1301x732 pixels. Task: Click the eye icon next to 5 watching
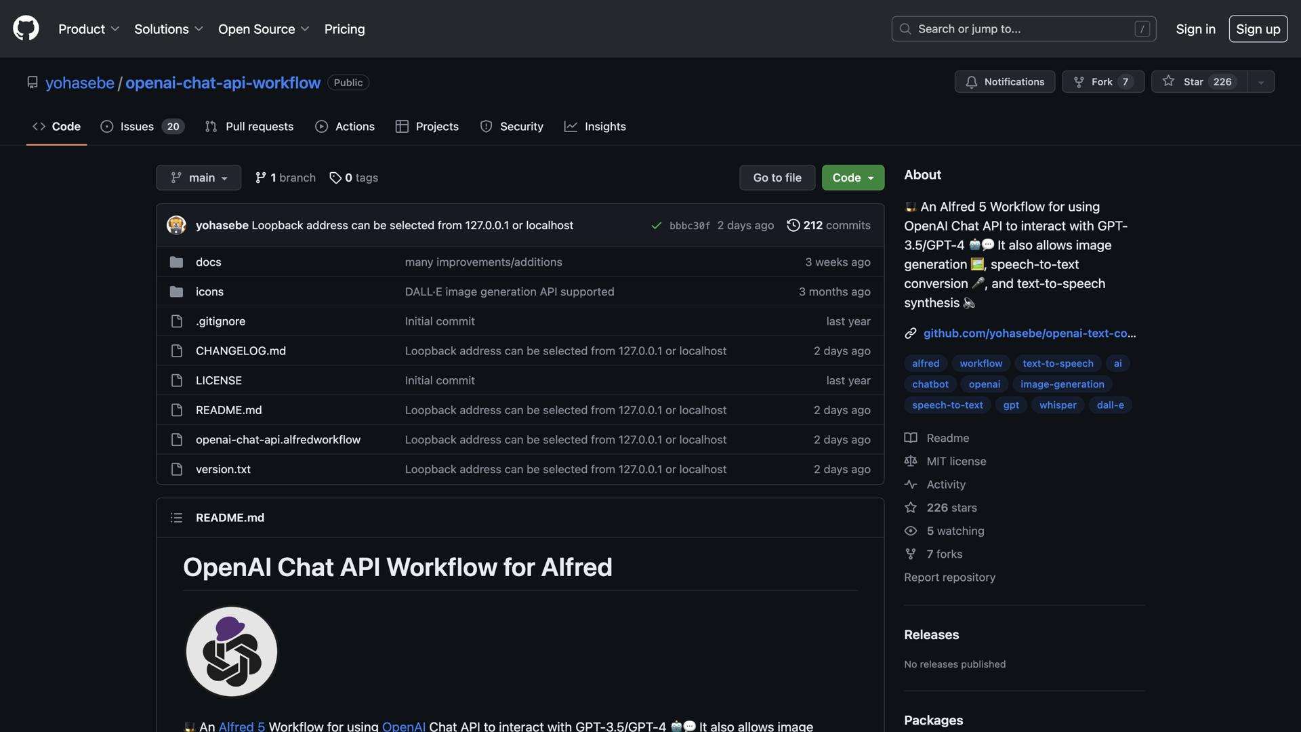point(911,531)
